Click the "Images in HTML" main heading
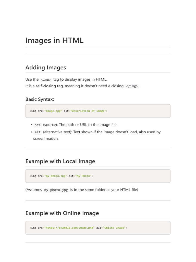 54,40
